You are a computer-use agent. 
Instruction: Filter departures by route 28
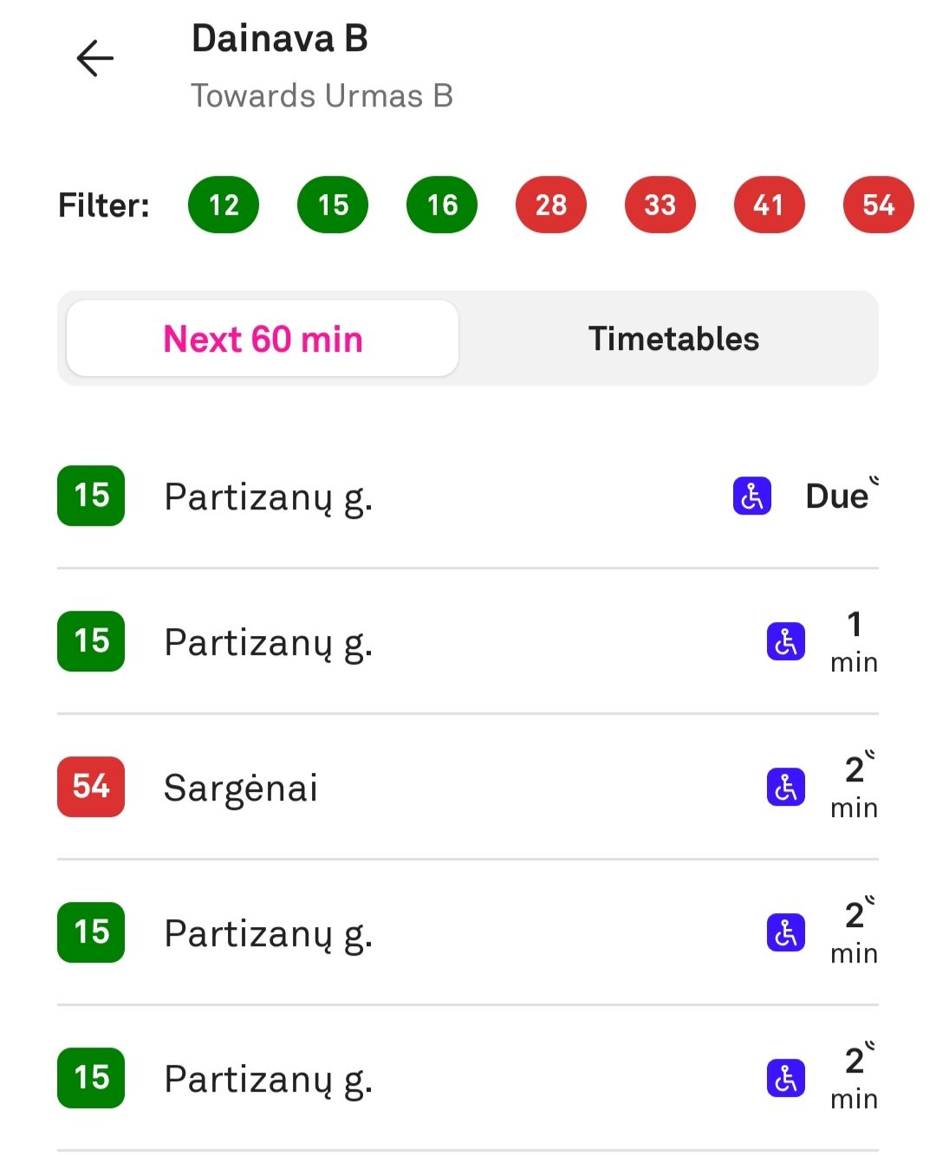pos(551,205)
